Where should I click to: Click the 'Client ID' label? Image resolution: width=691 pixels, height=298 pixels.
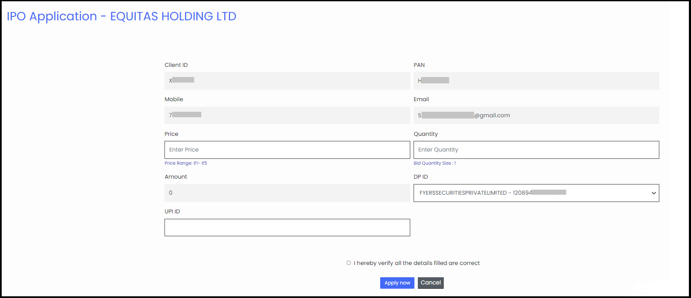point(176,65)
